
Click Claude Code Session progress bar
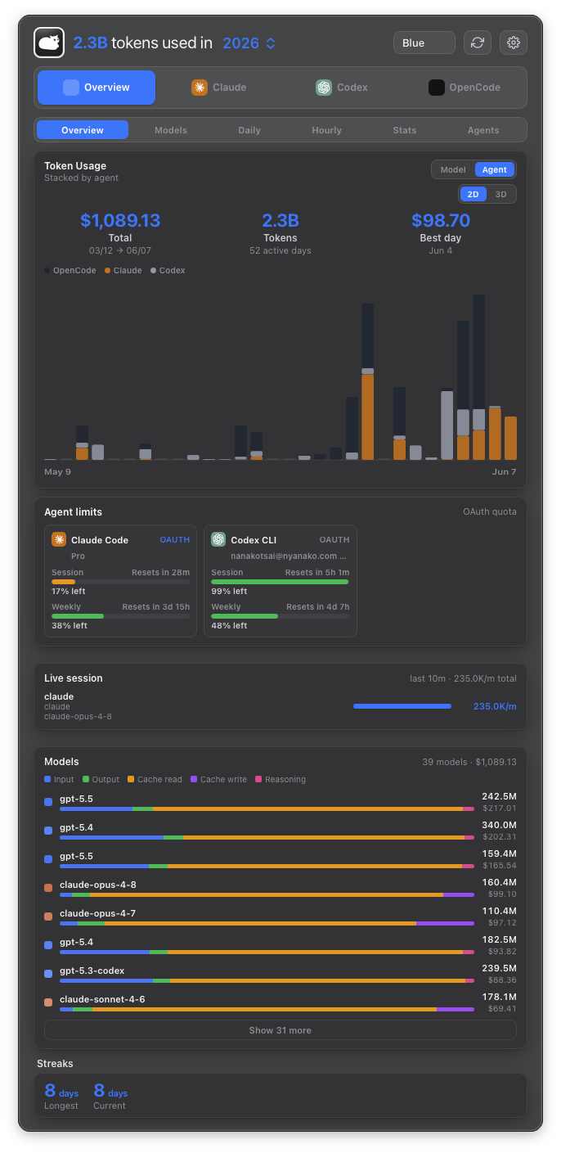120,582
